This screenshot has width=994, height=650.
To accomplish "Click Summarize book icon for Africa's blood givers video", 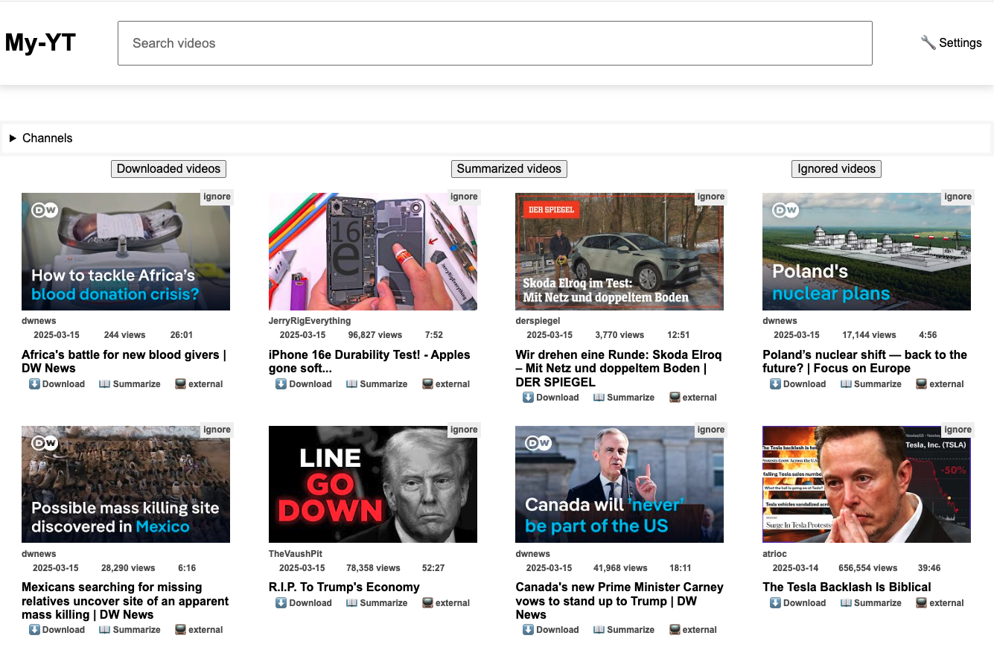I will coord(104,384).
